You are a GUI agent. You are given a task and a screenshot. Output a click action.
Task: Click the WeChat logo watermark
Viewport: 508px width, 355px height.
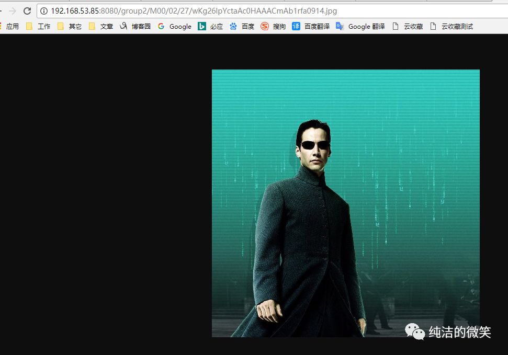415,331
